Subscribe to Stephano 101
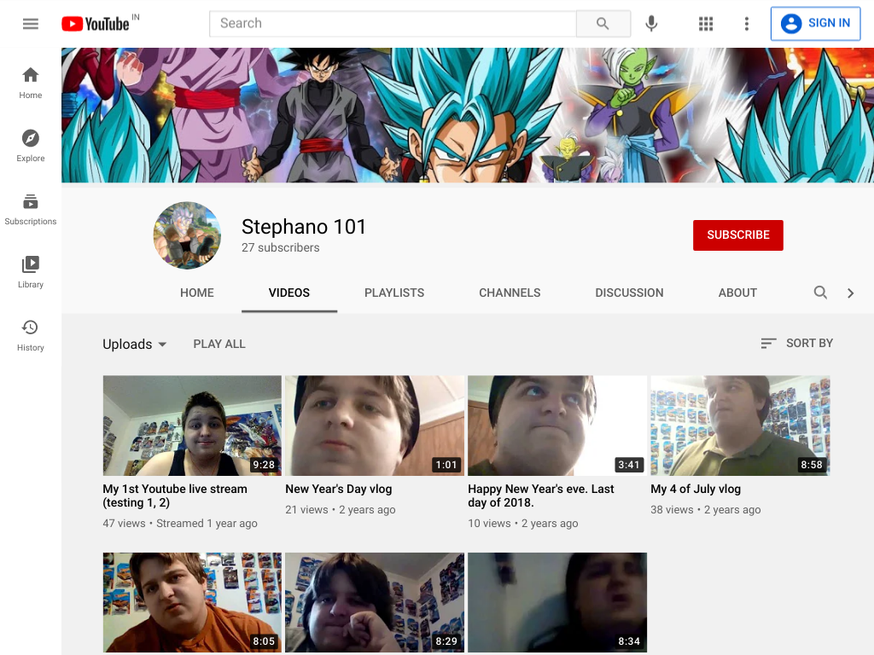Viewport: 874px width, 655px height. coord(738,235)
